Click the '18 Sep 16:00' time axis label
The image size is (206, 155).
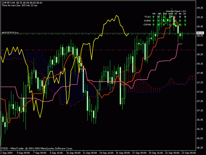click(156, 153)
